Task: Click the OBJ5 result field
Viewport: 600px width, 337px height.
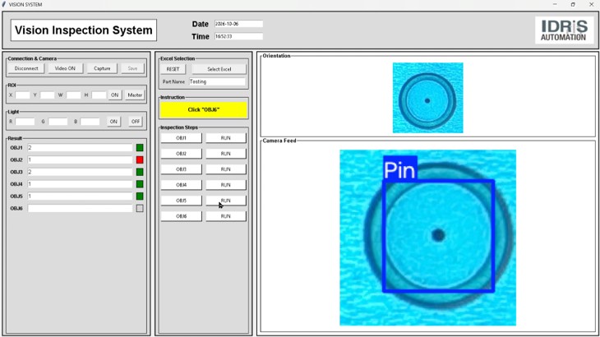Action: click(80, 196)
